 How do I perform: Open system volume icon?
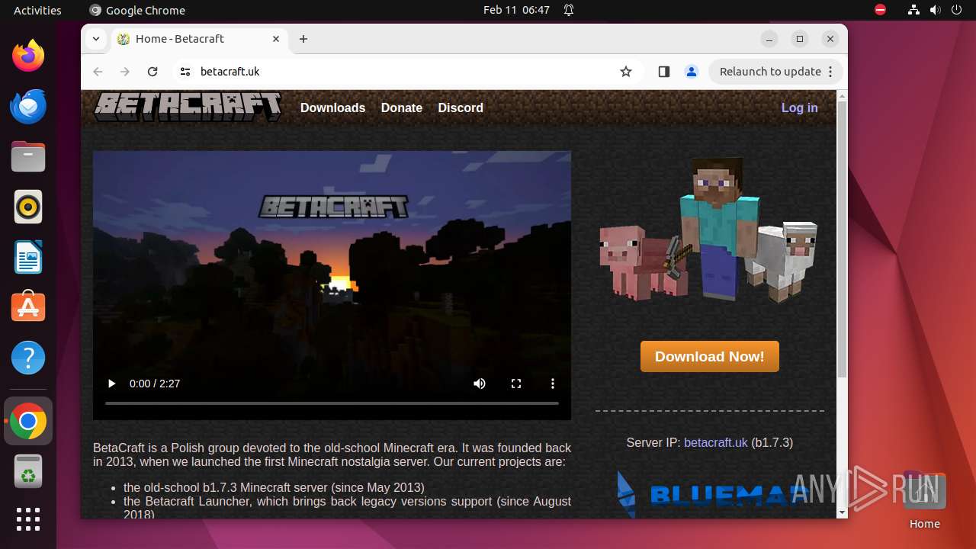(935, 10)
